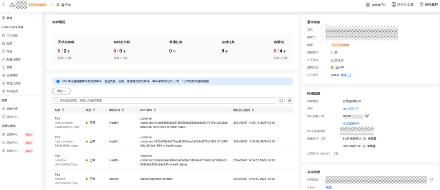Filter the 最近发生时间 column
440x190 pixels.
(253, 110)
